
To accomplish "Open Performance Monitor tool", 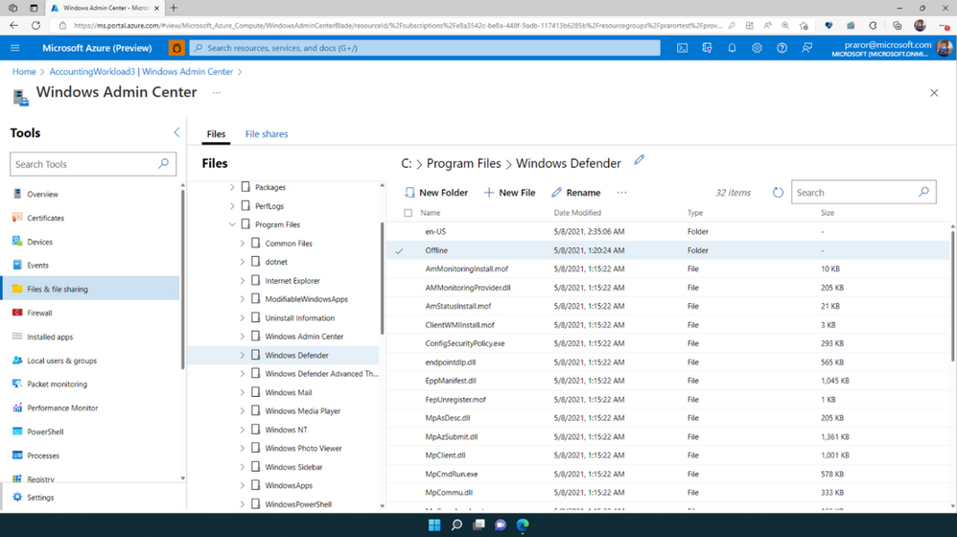I will [62, 409].
